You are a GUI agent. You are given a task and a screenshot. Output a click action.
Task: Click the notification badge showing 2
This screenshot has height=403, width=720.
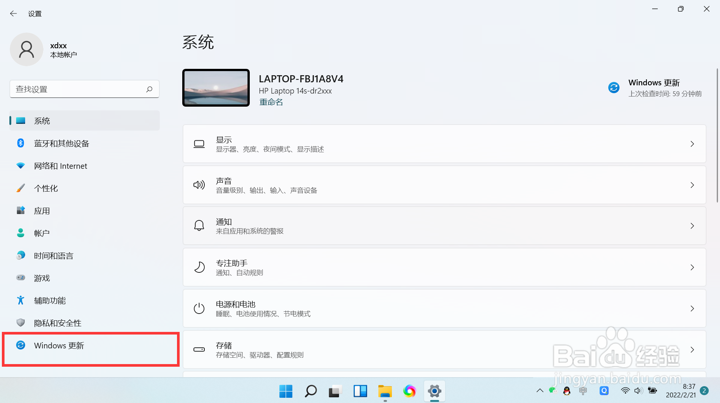click(x=704, y=391)
